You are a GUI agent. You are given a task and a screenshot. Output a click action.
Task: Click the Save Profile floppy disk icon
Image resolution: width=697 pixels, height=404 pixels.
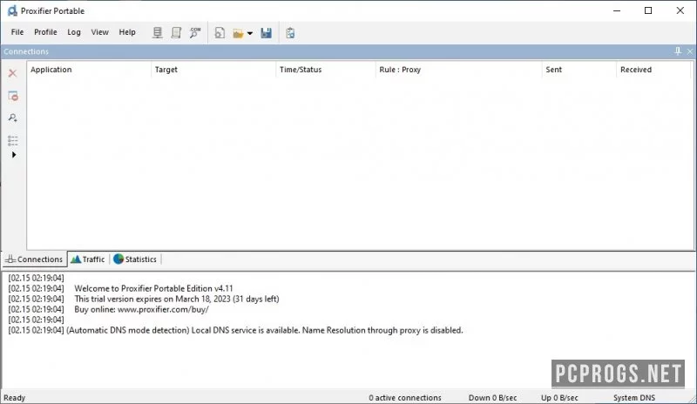point(267,33)
